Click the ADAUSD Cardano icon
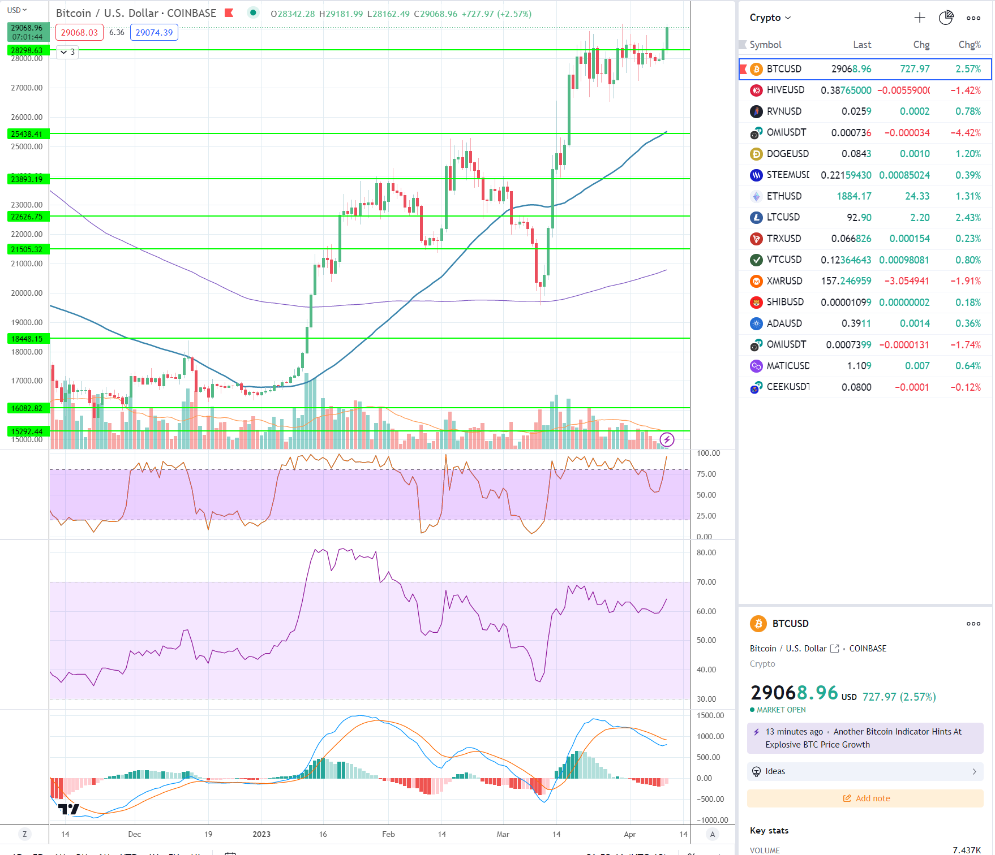This screenshot has height=855, width=995. click(756, 323)
